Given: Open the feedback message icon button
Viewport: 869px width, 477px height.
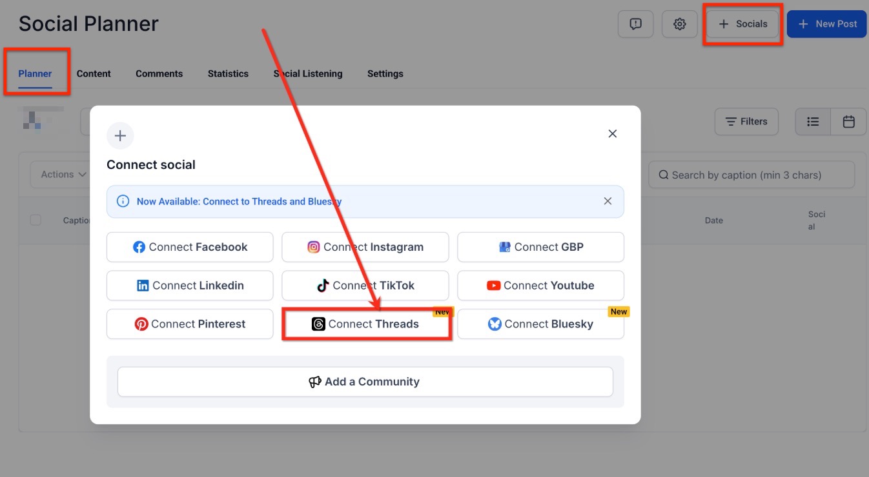Looking at the screenshot, I should pos(635,24).
